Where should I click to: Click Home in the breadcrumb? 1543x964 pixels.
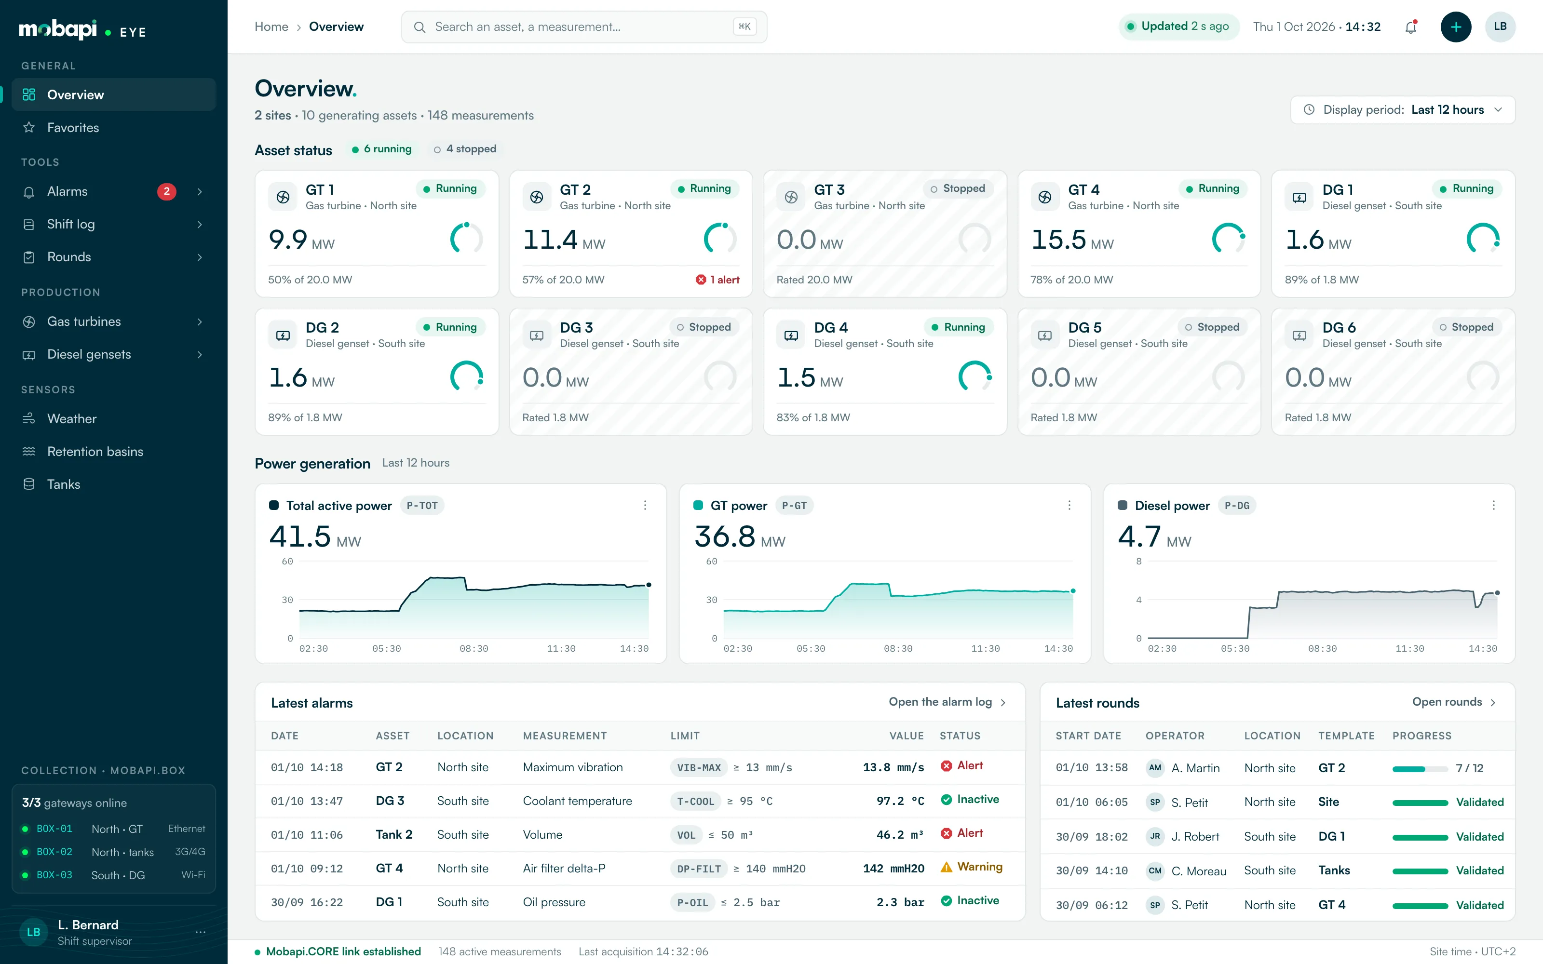[x=271, y=27]
